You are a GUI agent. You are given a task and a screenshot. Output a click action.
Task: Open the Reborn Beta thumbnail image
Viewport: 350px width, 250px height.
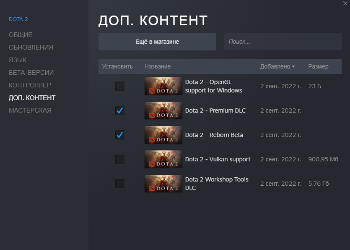163,135
